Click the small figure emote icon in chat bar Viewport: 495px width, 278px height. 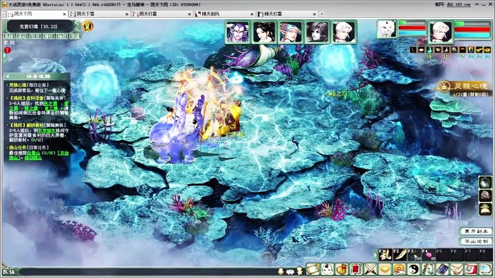(300, 271)
